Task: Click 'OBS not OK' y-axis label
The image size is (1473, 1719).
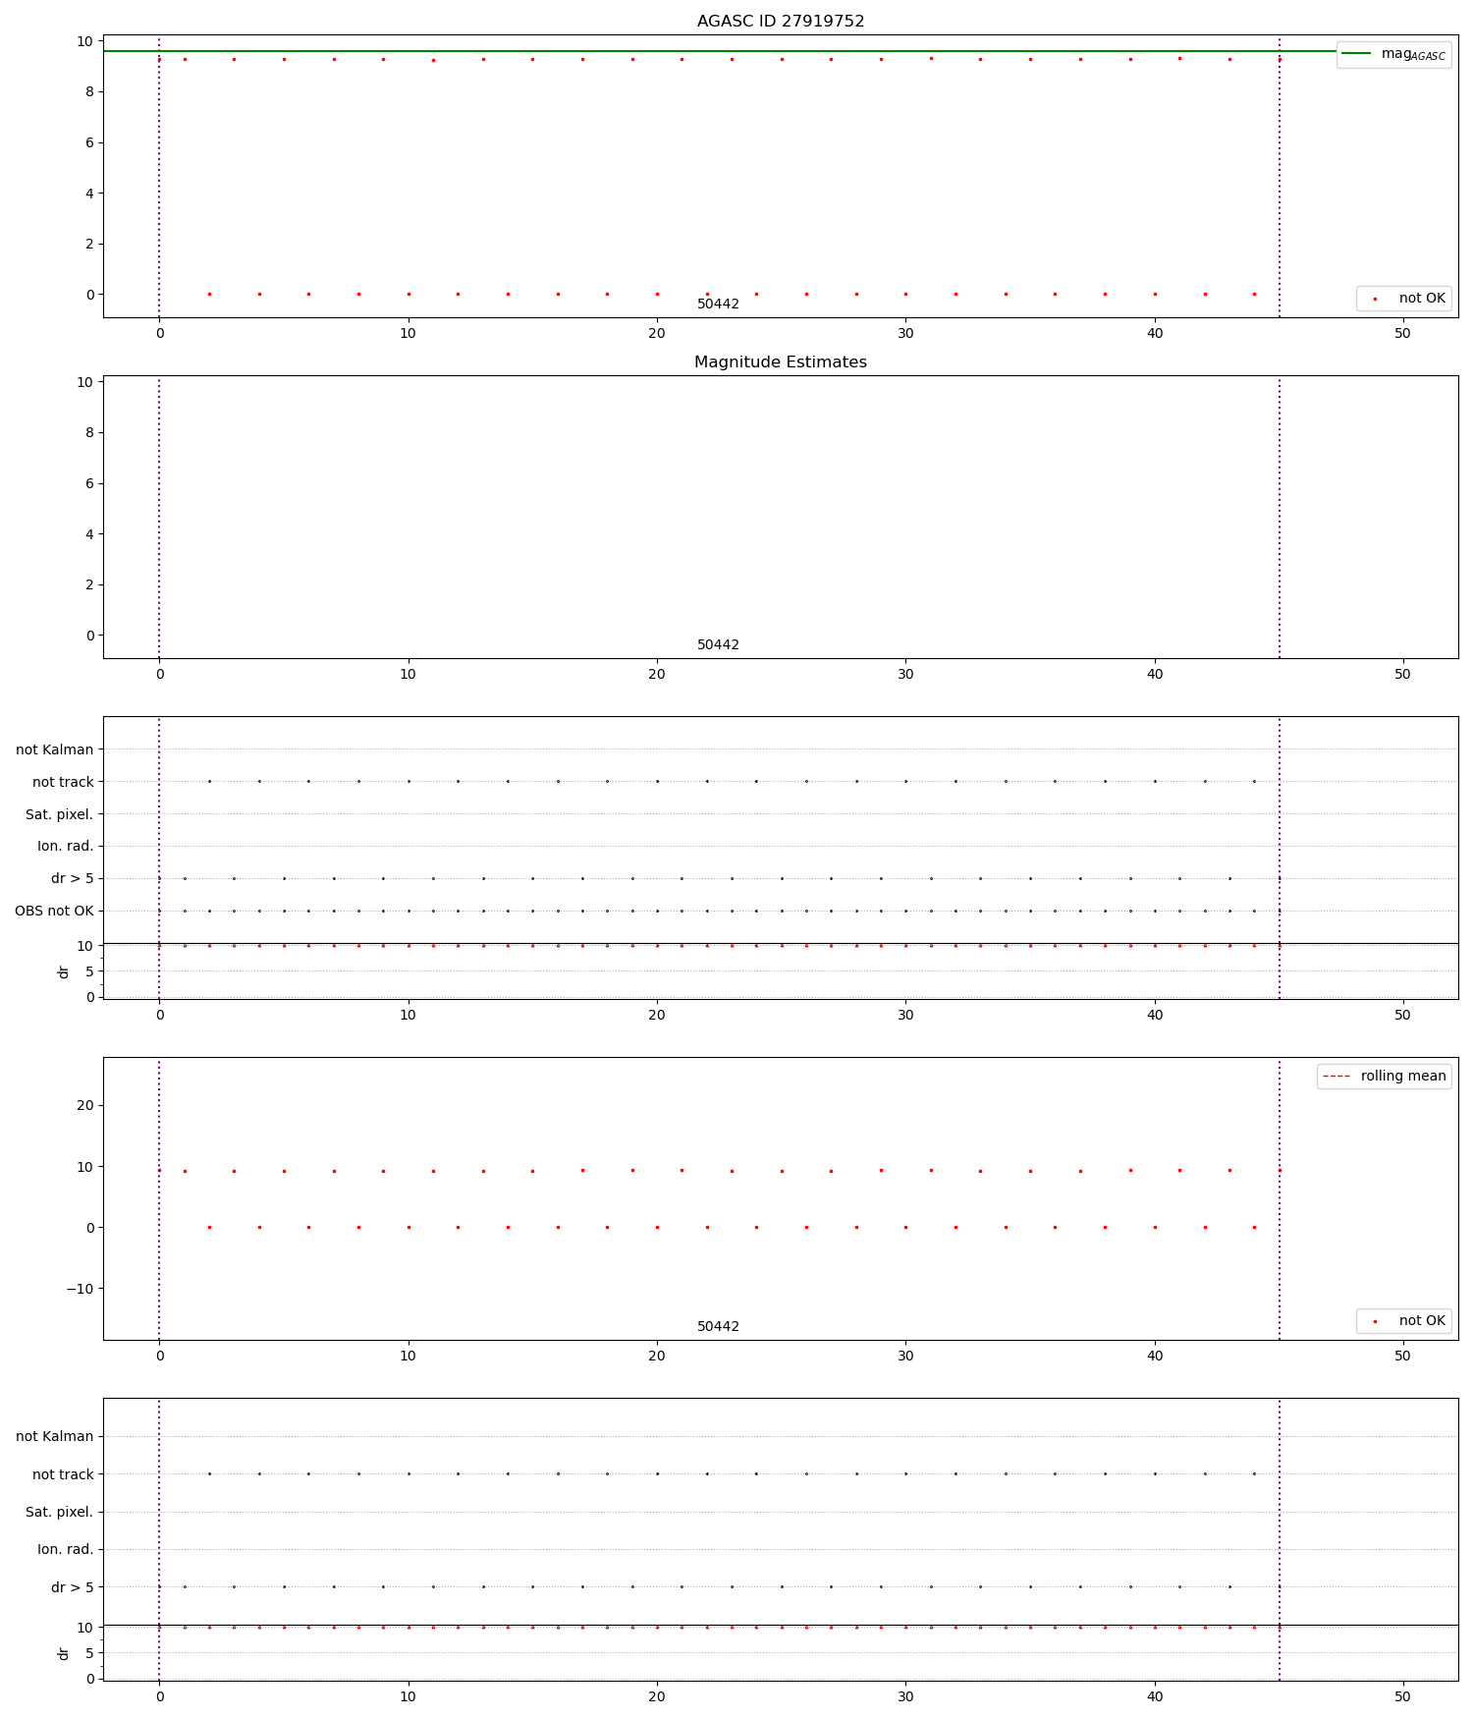Action: (x=54, y=912)
